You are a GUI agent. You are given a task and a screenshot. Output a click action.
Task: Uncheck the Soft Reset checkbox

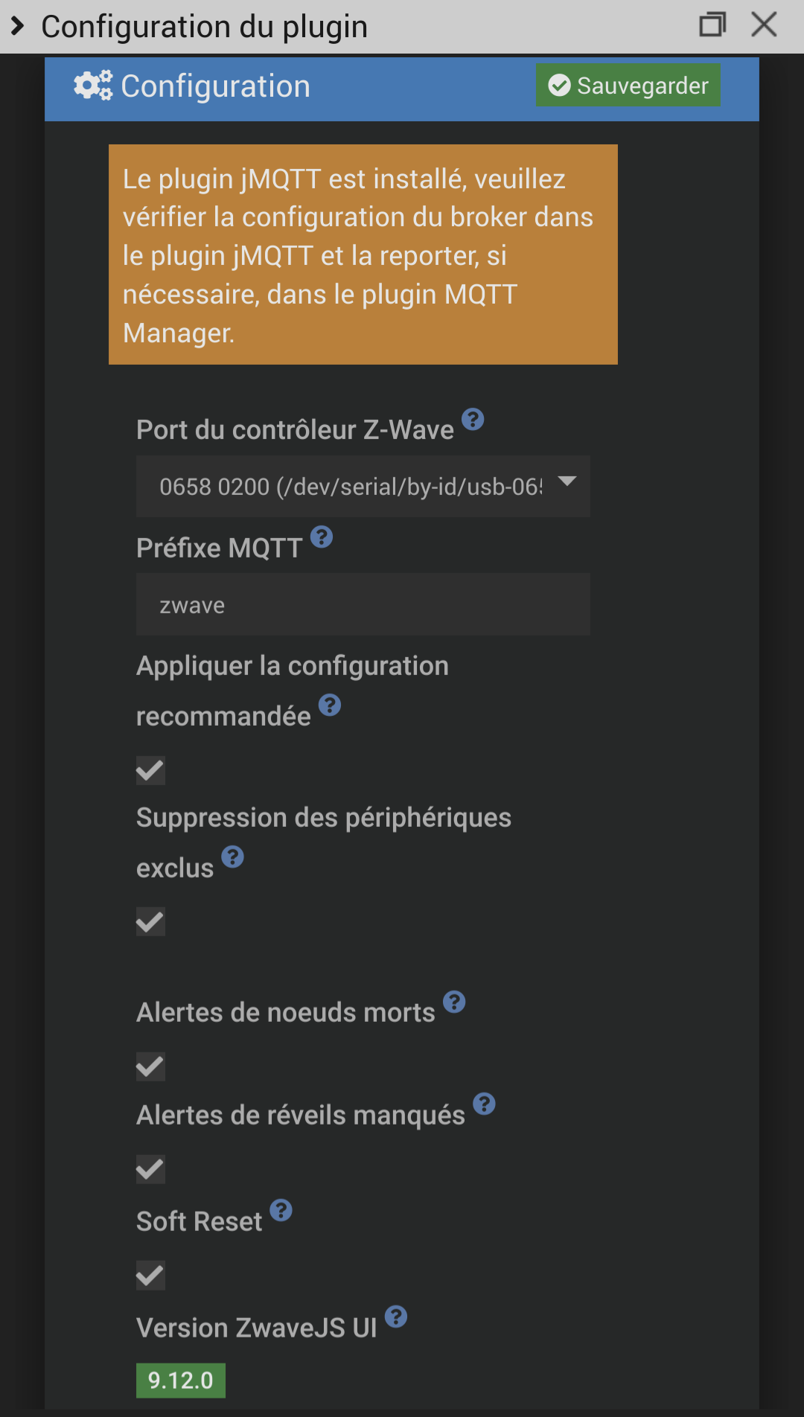tap(150, 1276)
